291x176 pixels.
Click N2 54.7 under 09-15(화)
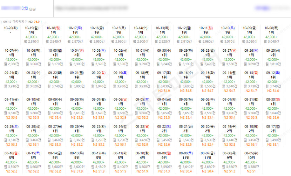[208, 91]
